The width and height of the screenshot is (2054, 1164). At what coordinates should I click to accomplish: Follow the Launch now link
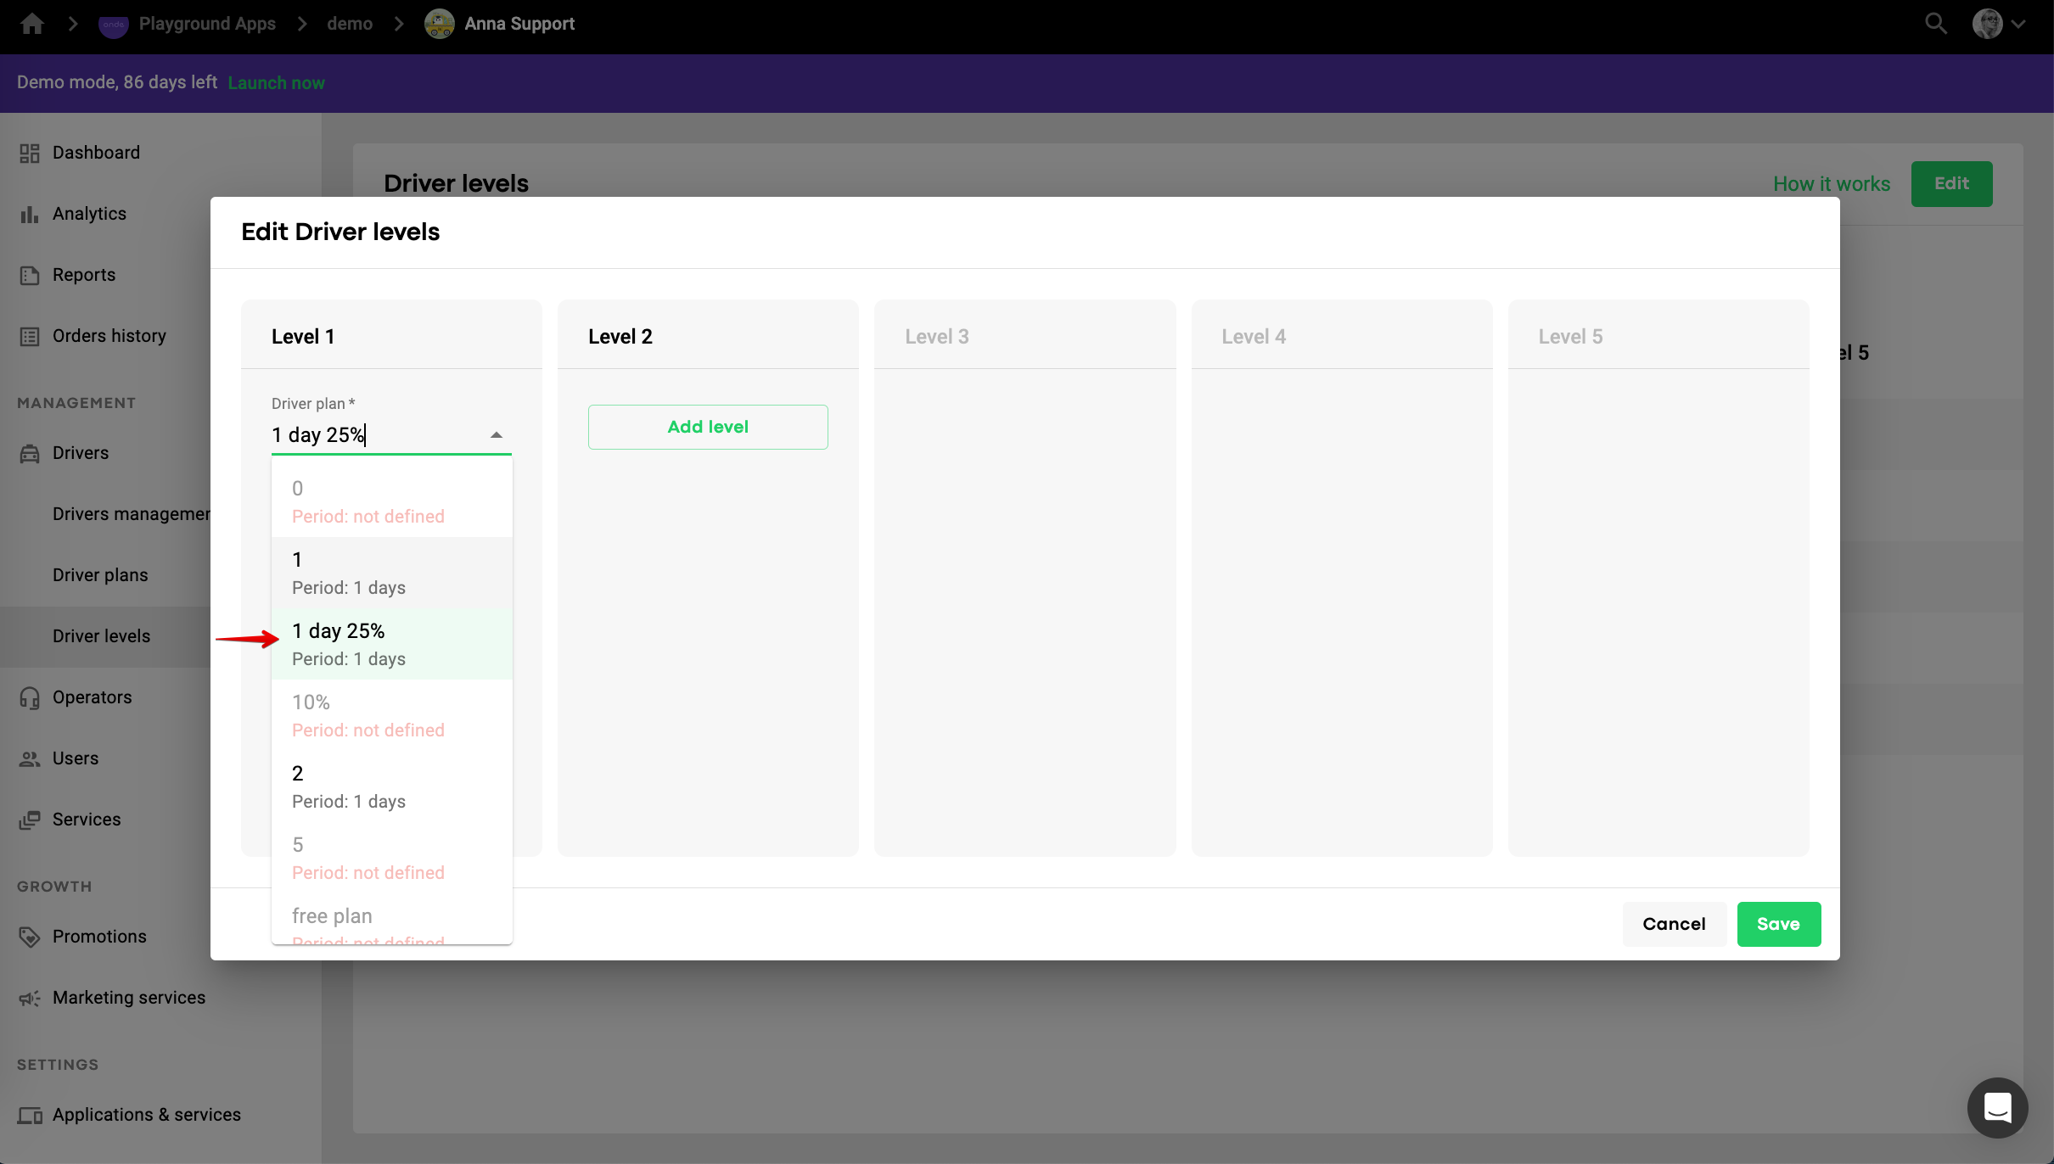(x=276, y=83)
